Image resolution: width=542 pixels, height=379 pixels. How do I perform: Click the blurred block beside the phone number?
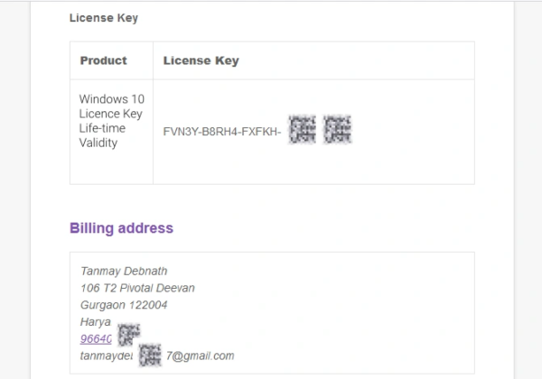click(x=129, y=335)
